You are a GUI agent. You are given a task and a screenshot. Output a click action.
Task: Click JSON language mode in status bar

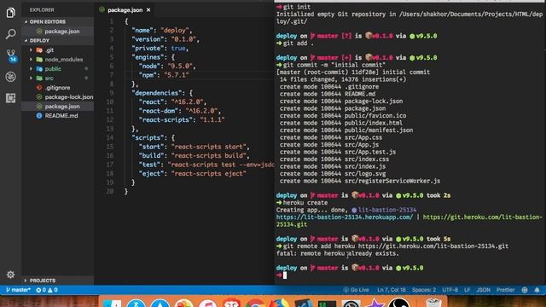pos(484,290)
